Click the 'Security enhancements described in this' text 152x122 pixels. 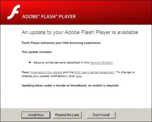coord(61,62)
